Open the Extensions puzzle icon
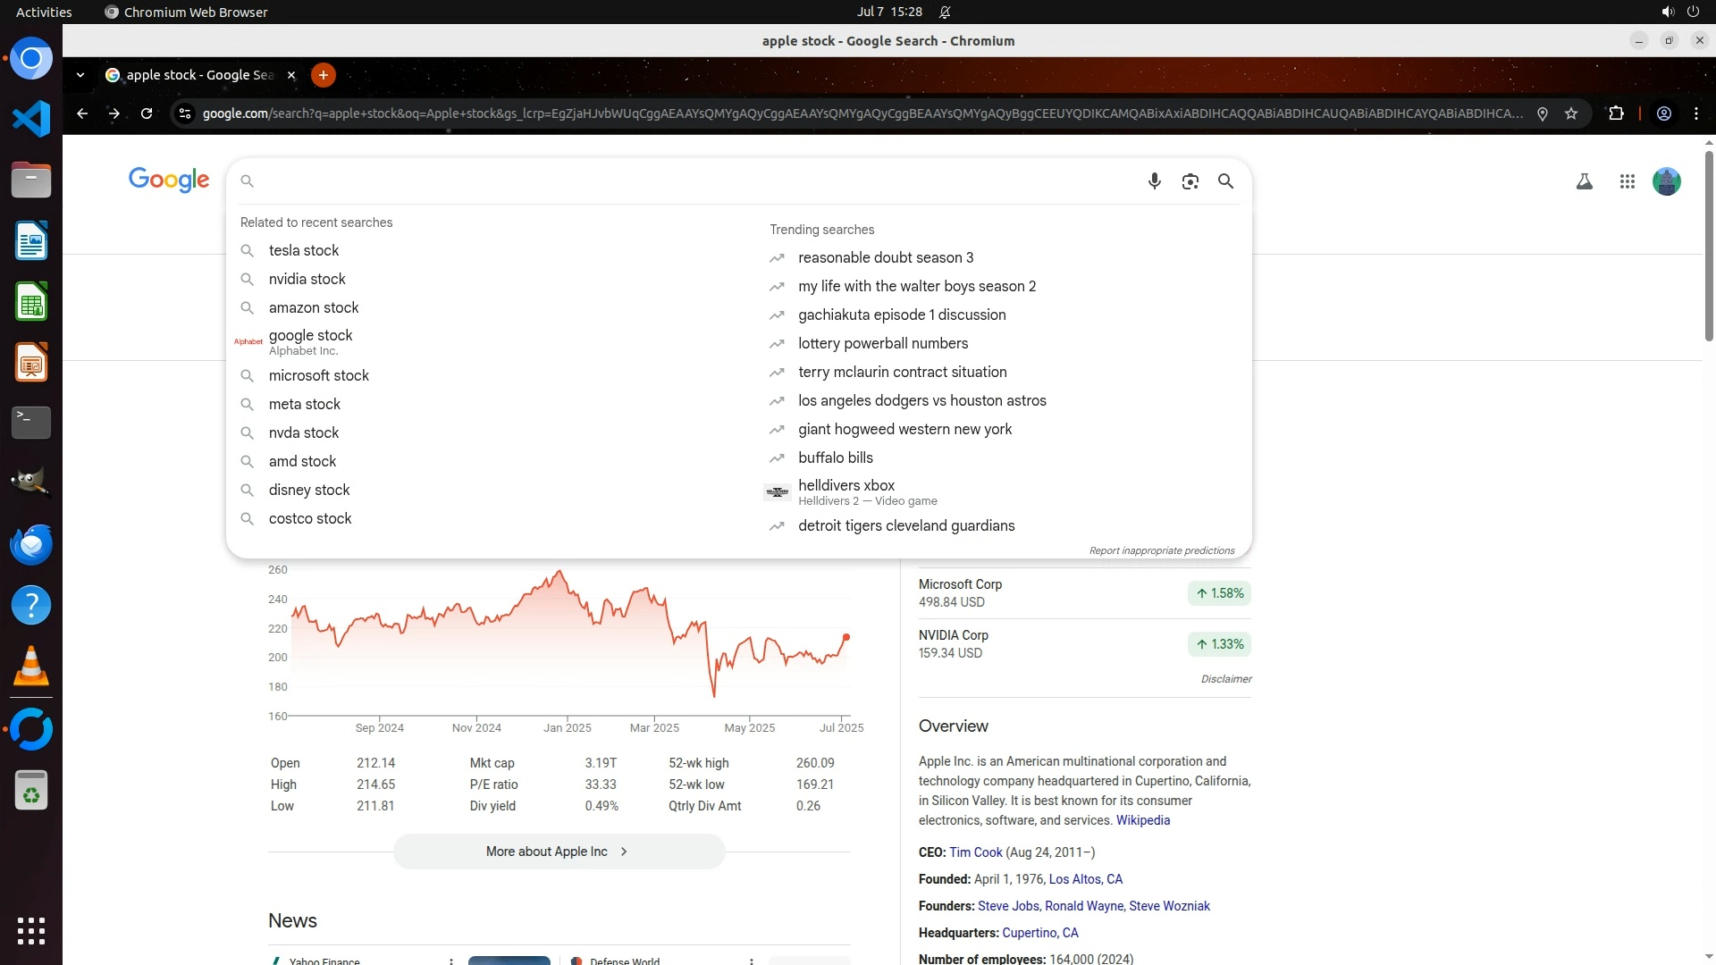This screenshot has width=1716, height=965. click(x=1616, y=113)
